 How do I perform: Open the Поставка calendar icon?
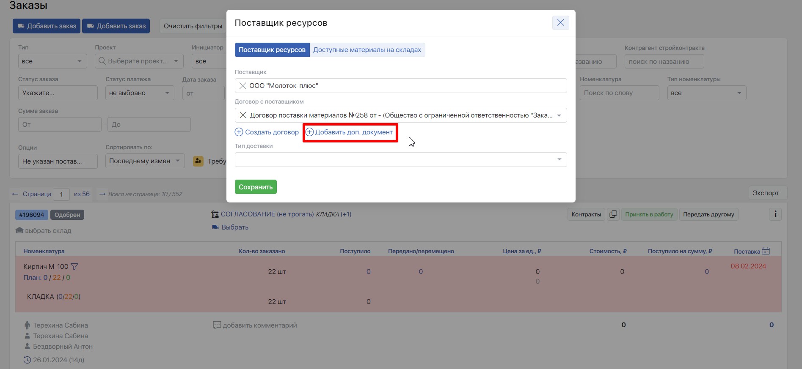tap(766, 251)
